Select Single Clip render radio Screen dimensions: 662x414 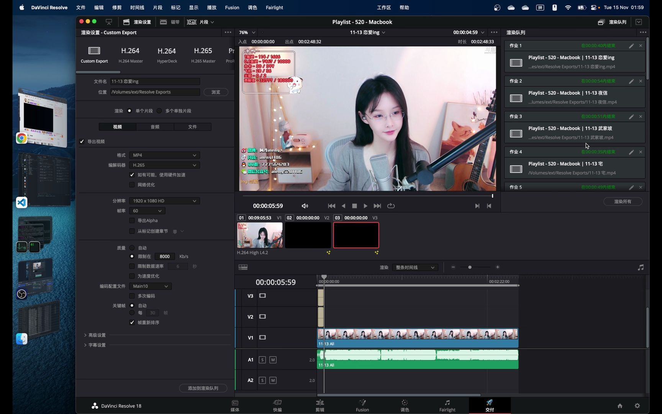129,111
